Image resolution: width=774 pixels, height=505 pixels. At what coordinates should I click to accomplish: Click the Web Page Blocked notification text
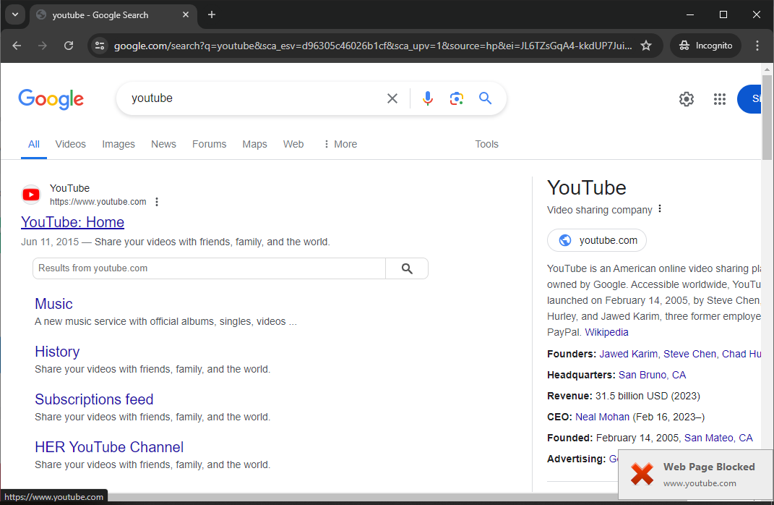coord(709,467)
